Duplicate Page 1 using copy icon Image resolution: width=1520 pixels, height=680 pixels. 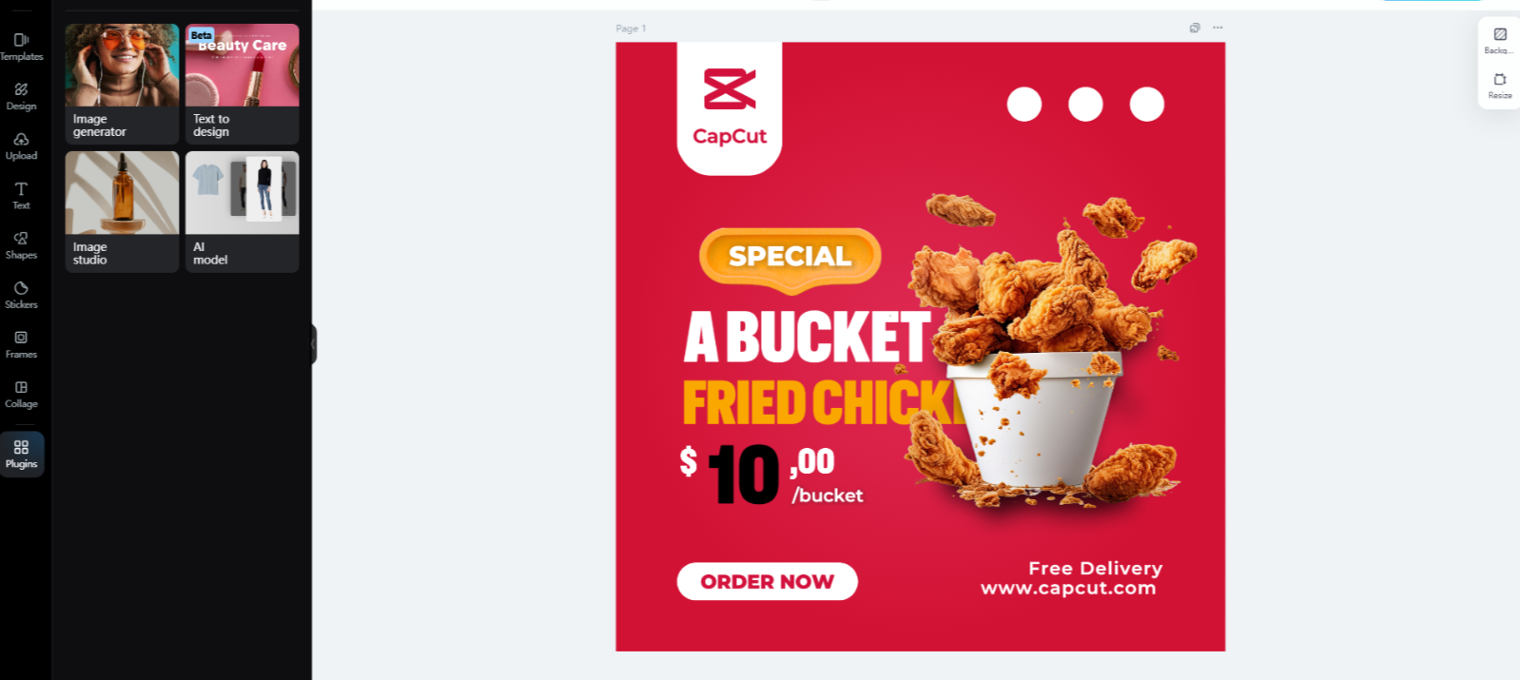tap(1195, 28)
